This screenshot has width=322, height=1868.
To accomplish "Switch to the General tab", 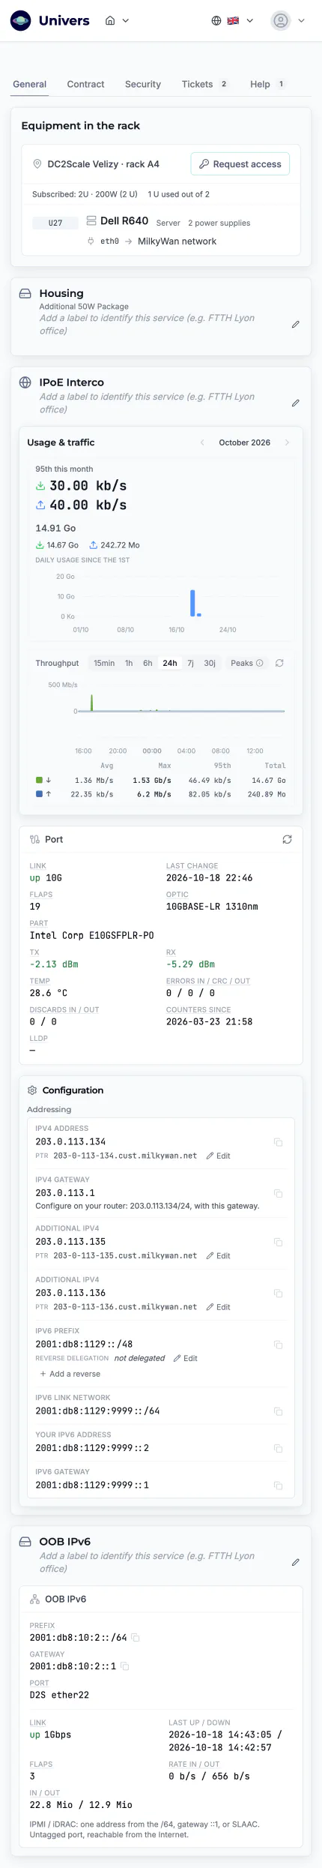I will [30, 84].
